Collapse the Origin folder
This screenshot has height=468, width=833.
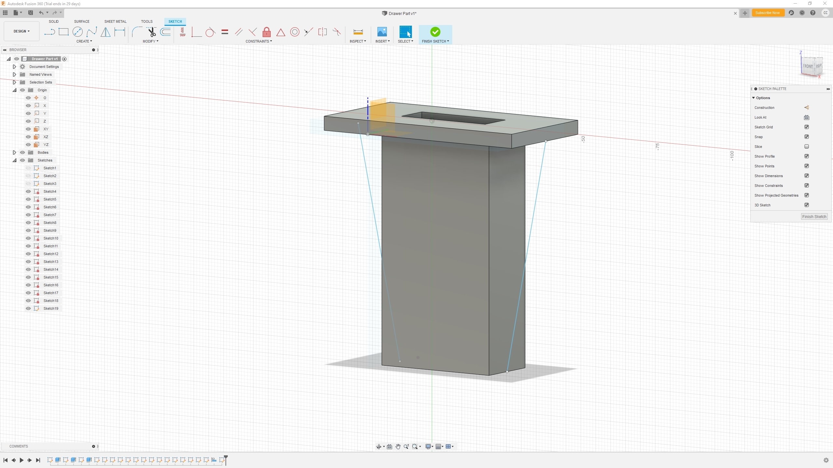point(14,90)
